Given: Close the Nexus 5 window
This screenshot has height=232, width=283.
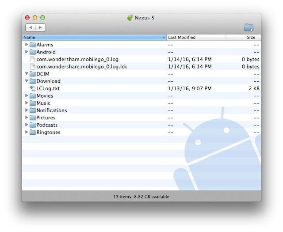Looking at the screenshot, I should (x=27, y=18).
